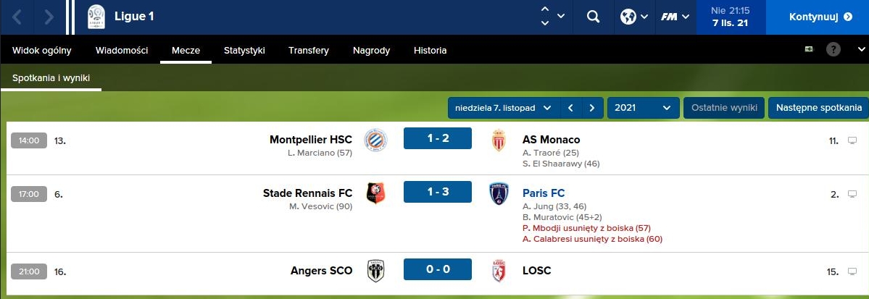Switch to the Statystyki tab
This screenshot has height=299, width=869.
244,51
